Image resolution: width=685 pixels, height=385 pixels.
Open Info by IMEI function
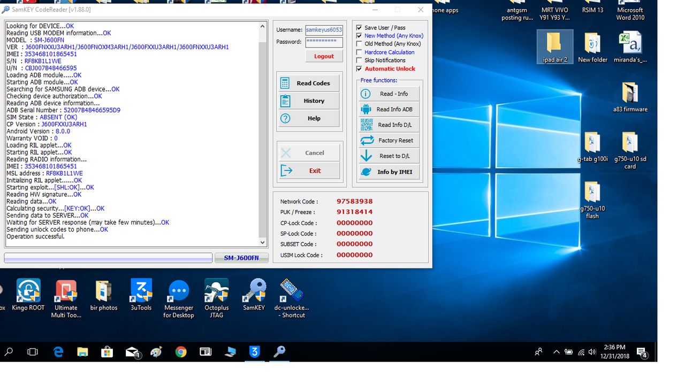pyautogui.click(x=389, y=172)
